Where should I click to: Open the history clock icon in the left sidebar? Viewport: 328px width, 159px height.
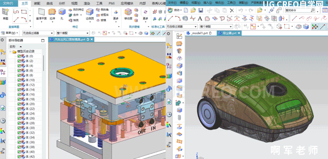[3, 121]
